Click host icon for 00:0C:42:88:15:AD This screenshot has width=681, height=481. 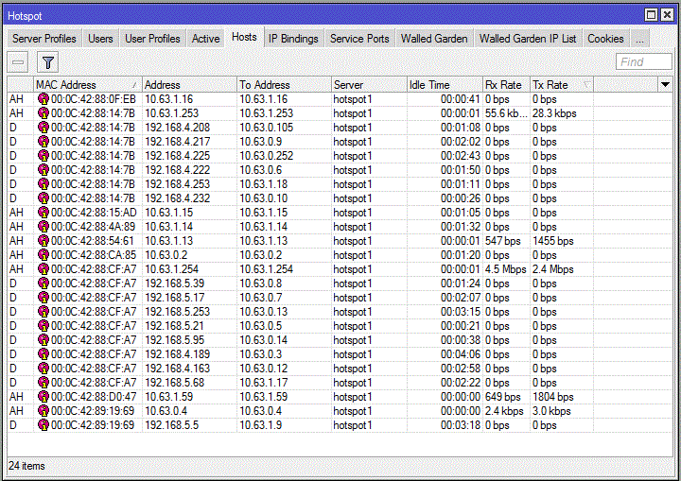tap(43, 213)
